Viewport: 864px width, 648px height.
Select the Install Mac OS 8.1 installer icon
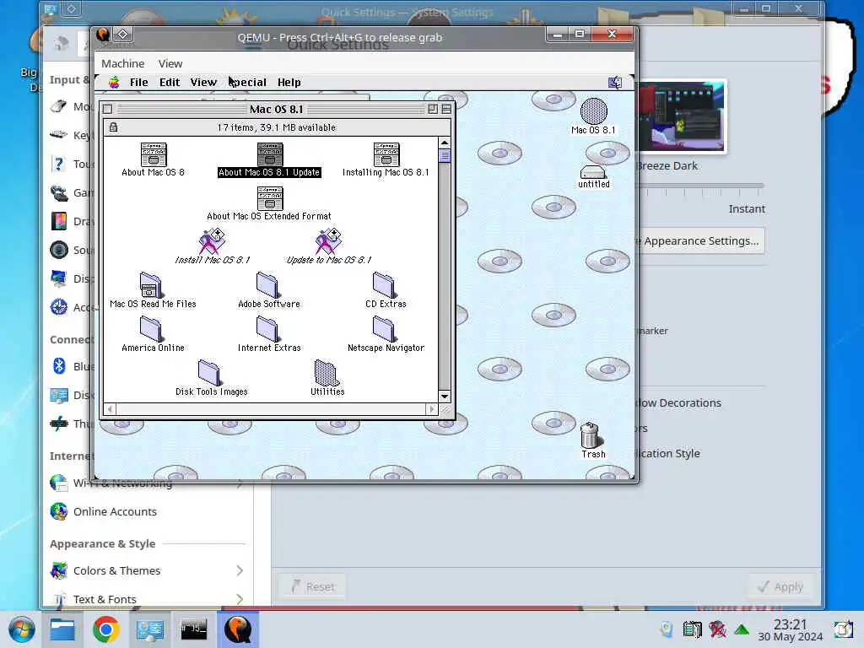click(212, 241)
